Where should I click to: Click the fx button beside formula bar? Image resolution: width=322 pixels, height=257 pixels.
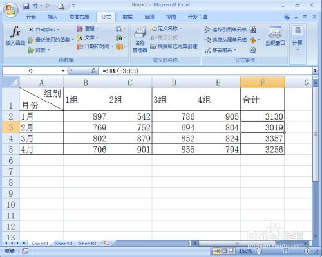[x=93, y=71]
